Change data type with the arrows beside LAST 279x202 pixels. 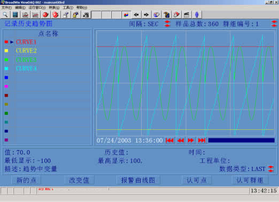pos(271,169)
